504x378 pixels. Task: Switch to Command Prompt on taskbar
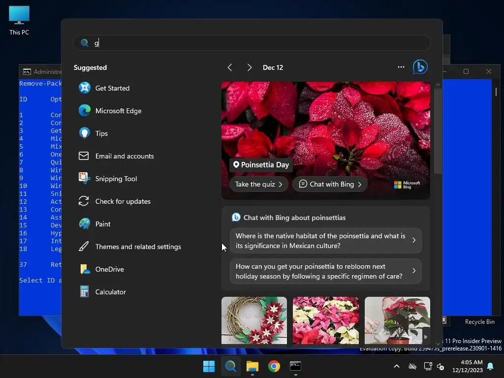tap(295, 366)
